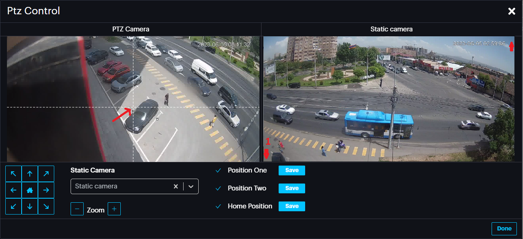Open the Static camera combo box
The height and width of the screenshot is (239, 523).
click(x=122, y=186)
